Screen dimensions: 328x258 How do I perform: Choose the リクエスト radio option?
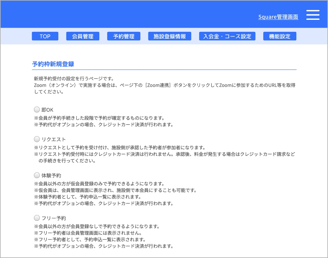coord(37,139)
